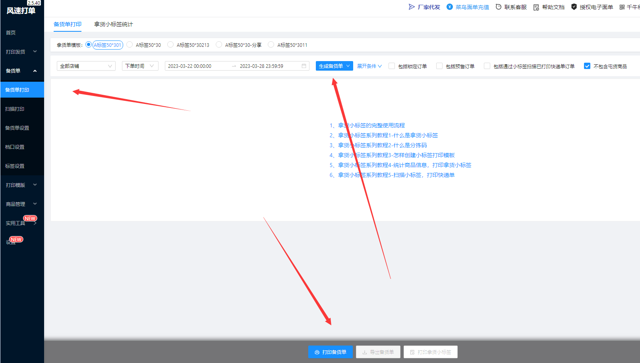Click the QR code icon in top bar
This screenshot has height=363, width=640.
(x=622, y=7)
